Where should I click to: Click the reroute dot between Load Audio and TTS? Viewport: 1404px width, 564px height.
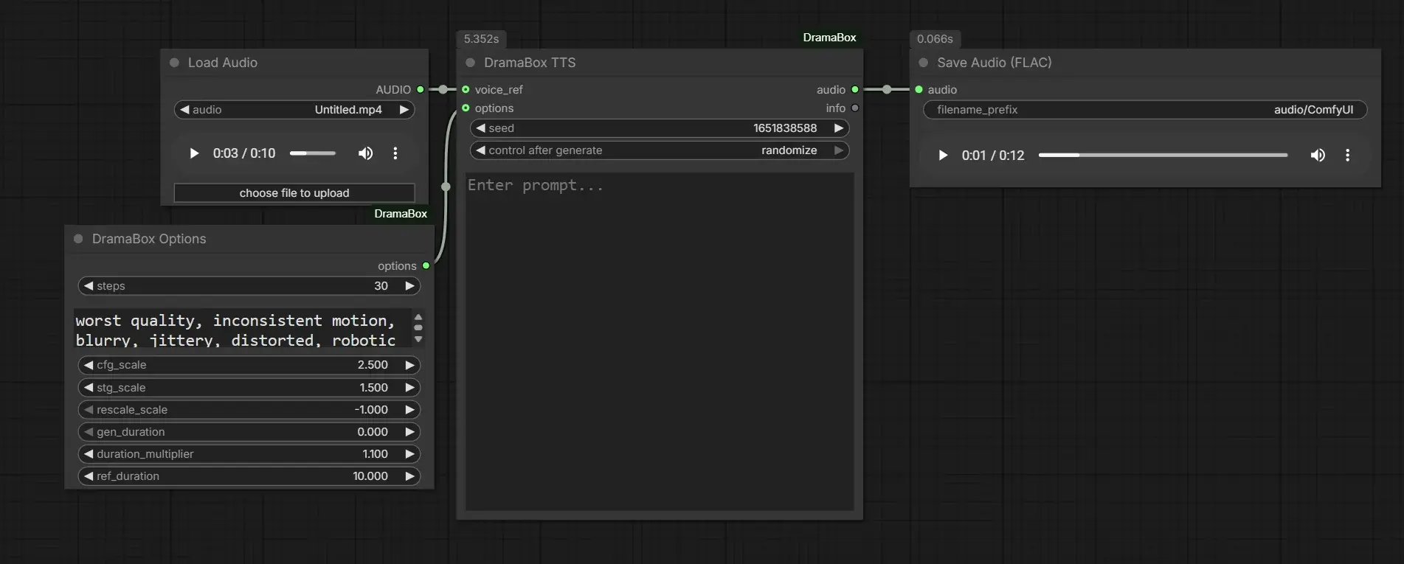tap(443, 89)
